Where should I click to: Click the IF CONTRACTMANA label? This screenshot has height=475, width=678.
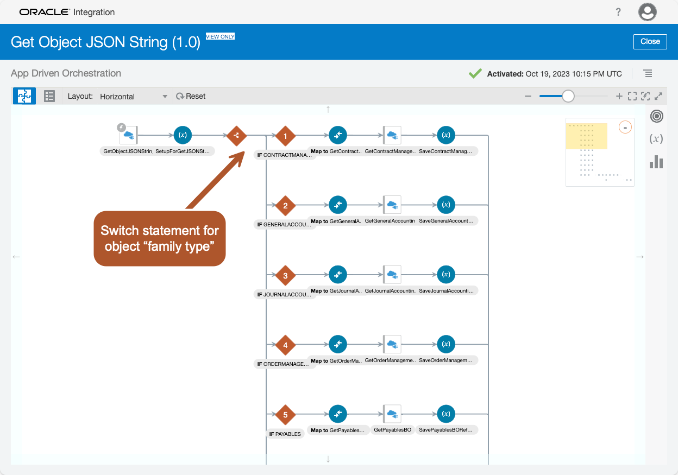click(x=285, y=155)
